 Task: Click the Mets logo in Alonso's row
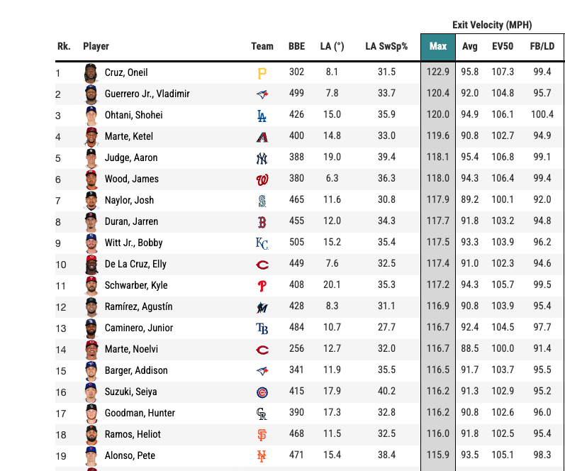pyautogui.click(x=262, y=455)
